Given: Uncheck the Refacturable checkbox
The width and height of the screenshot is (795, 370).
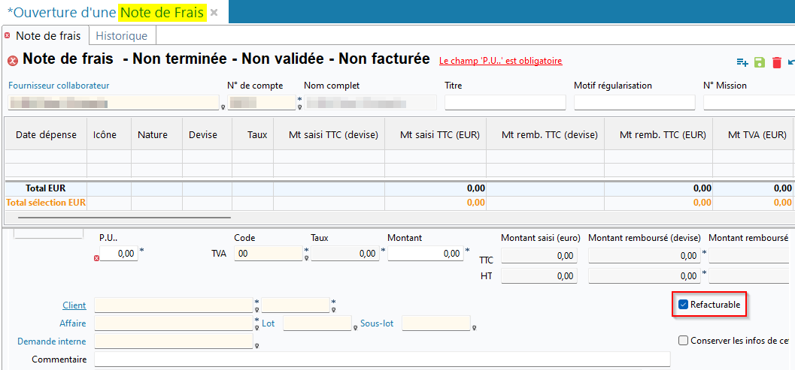Looking at the screenshot, I should click(683, 305).
